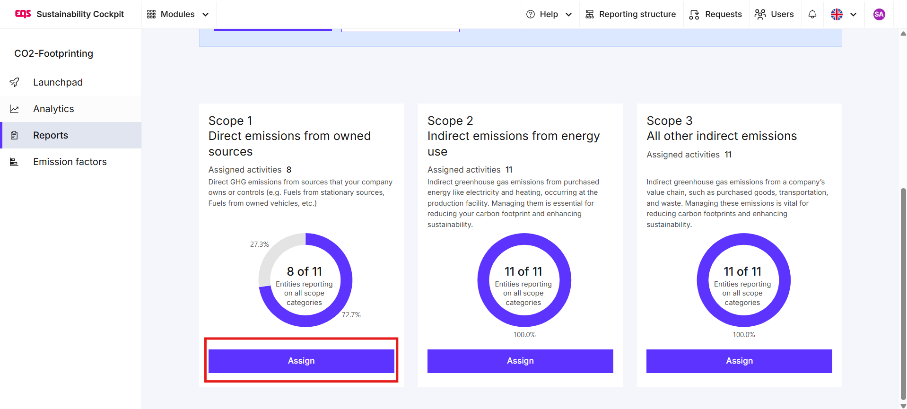The height and width of the screenshot is (409, 907).
Task: Click the Launchpad rocket icon
Action: pos(15,82)
